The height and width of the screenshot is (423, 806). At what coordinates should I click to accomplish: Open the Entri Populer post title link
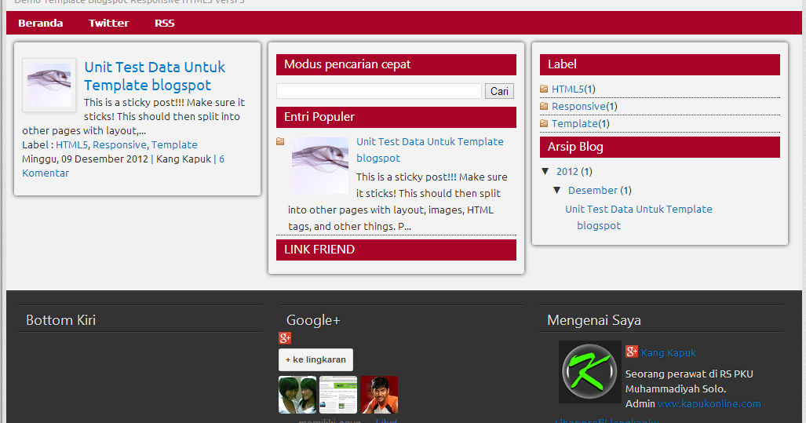pyautogui.click(x=430, y=150)
